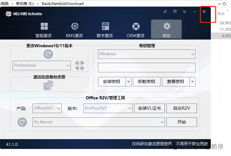Click the shirt skin icon in title bar
This screenshot has width=231, height=156.
tap(175, 11)
